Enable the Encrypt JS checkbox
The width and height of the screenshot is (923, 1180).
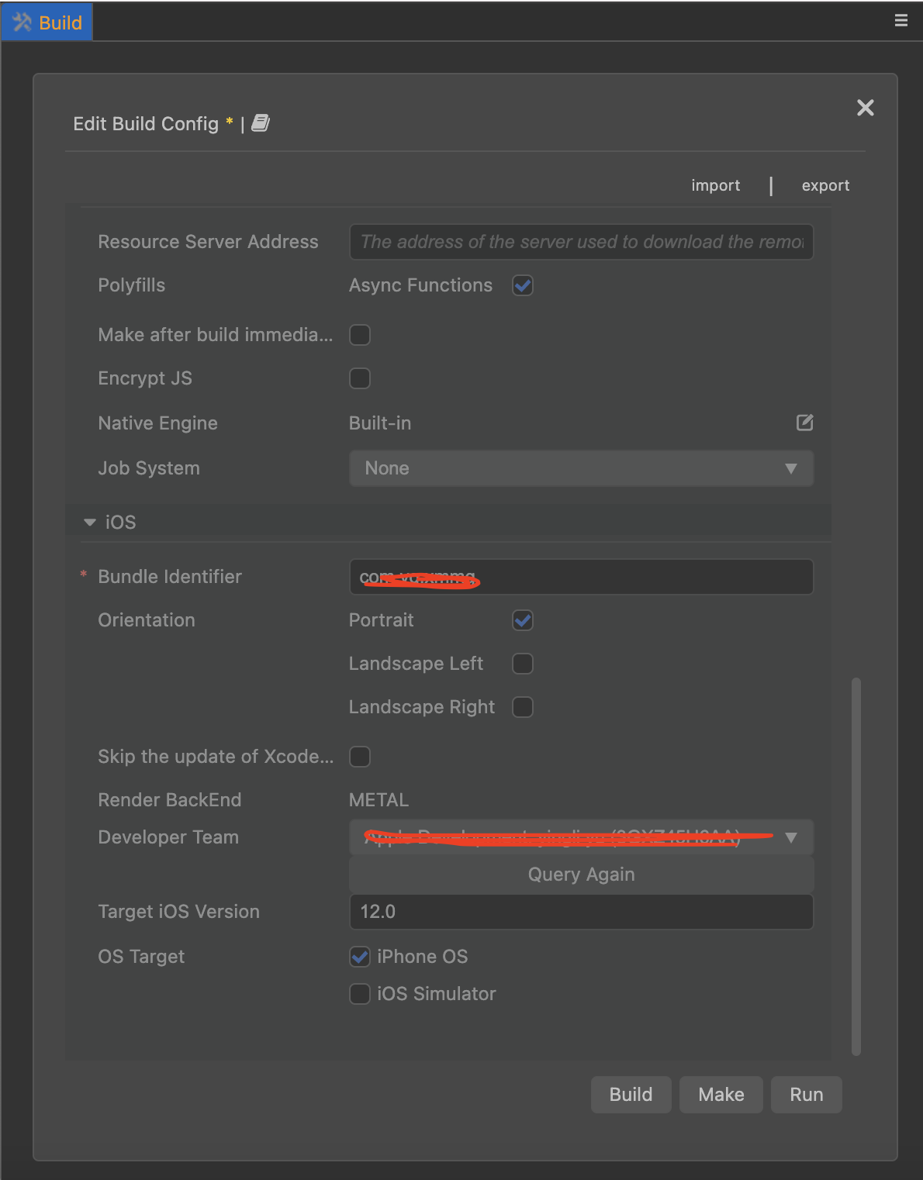click(x=360, y=378)
